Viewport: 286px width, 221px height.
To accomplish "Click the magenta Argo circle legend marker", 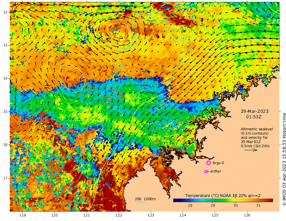I will [x=209, y=163].
